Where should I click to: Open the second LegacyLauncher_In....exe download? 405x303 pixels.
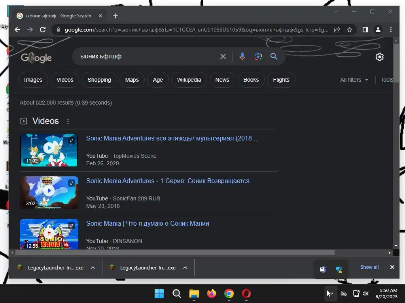click(x=143, y=268)
